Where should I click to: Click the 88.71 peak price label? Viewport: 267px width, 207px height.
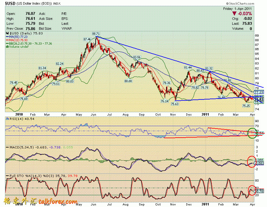point(96,34)
